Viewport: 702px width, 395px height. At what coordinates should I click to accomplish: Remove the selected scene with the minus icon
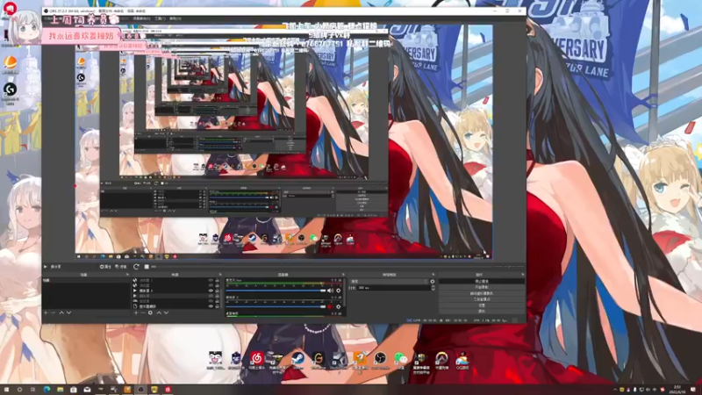coord(54,312)
